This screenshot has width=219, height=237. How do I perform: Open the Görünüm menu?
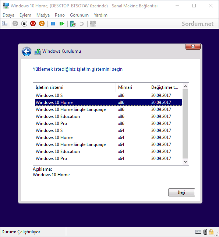pyautogui.click(x=79, y=15)
